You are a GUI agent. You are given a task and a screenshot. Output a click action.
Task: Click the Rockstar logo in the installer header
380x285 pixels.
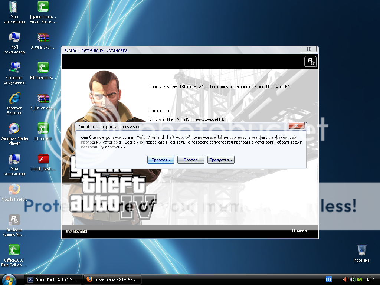310,61
